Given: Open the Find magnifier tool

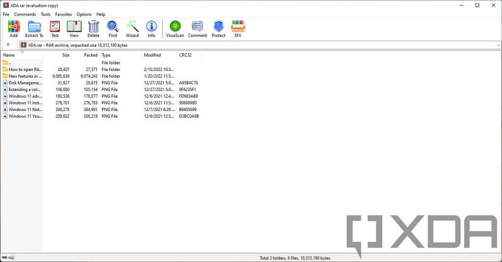Looking at the screenshot, I should pyautogui.click(x=113, y=29).
